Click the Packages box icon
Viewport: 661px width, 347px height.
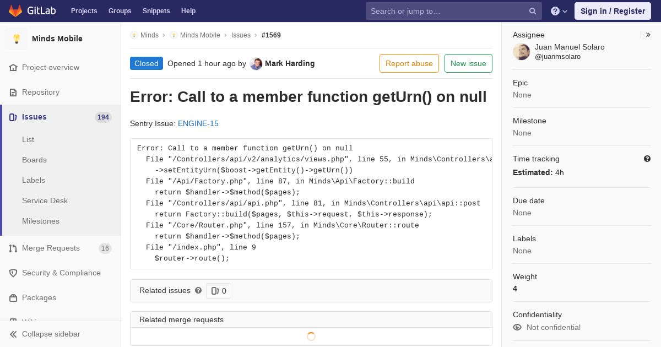point(13,297)
